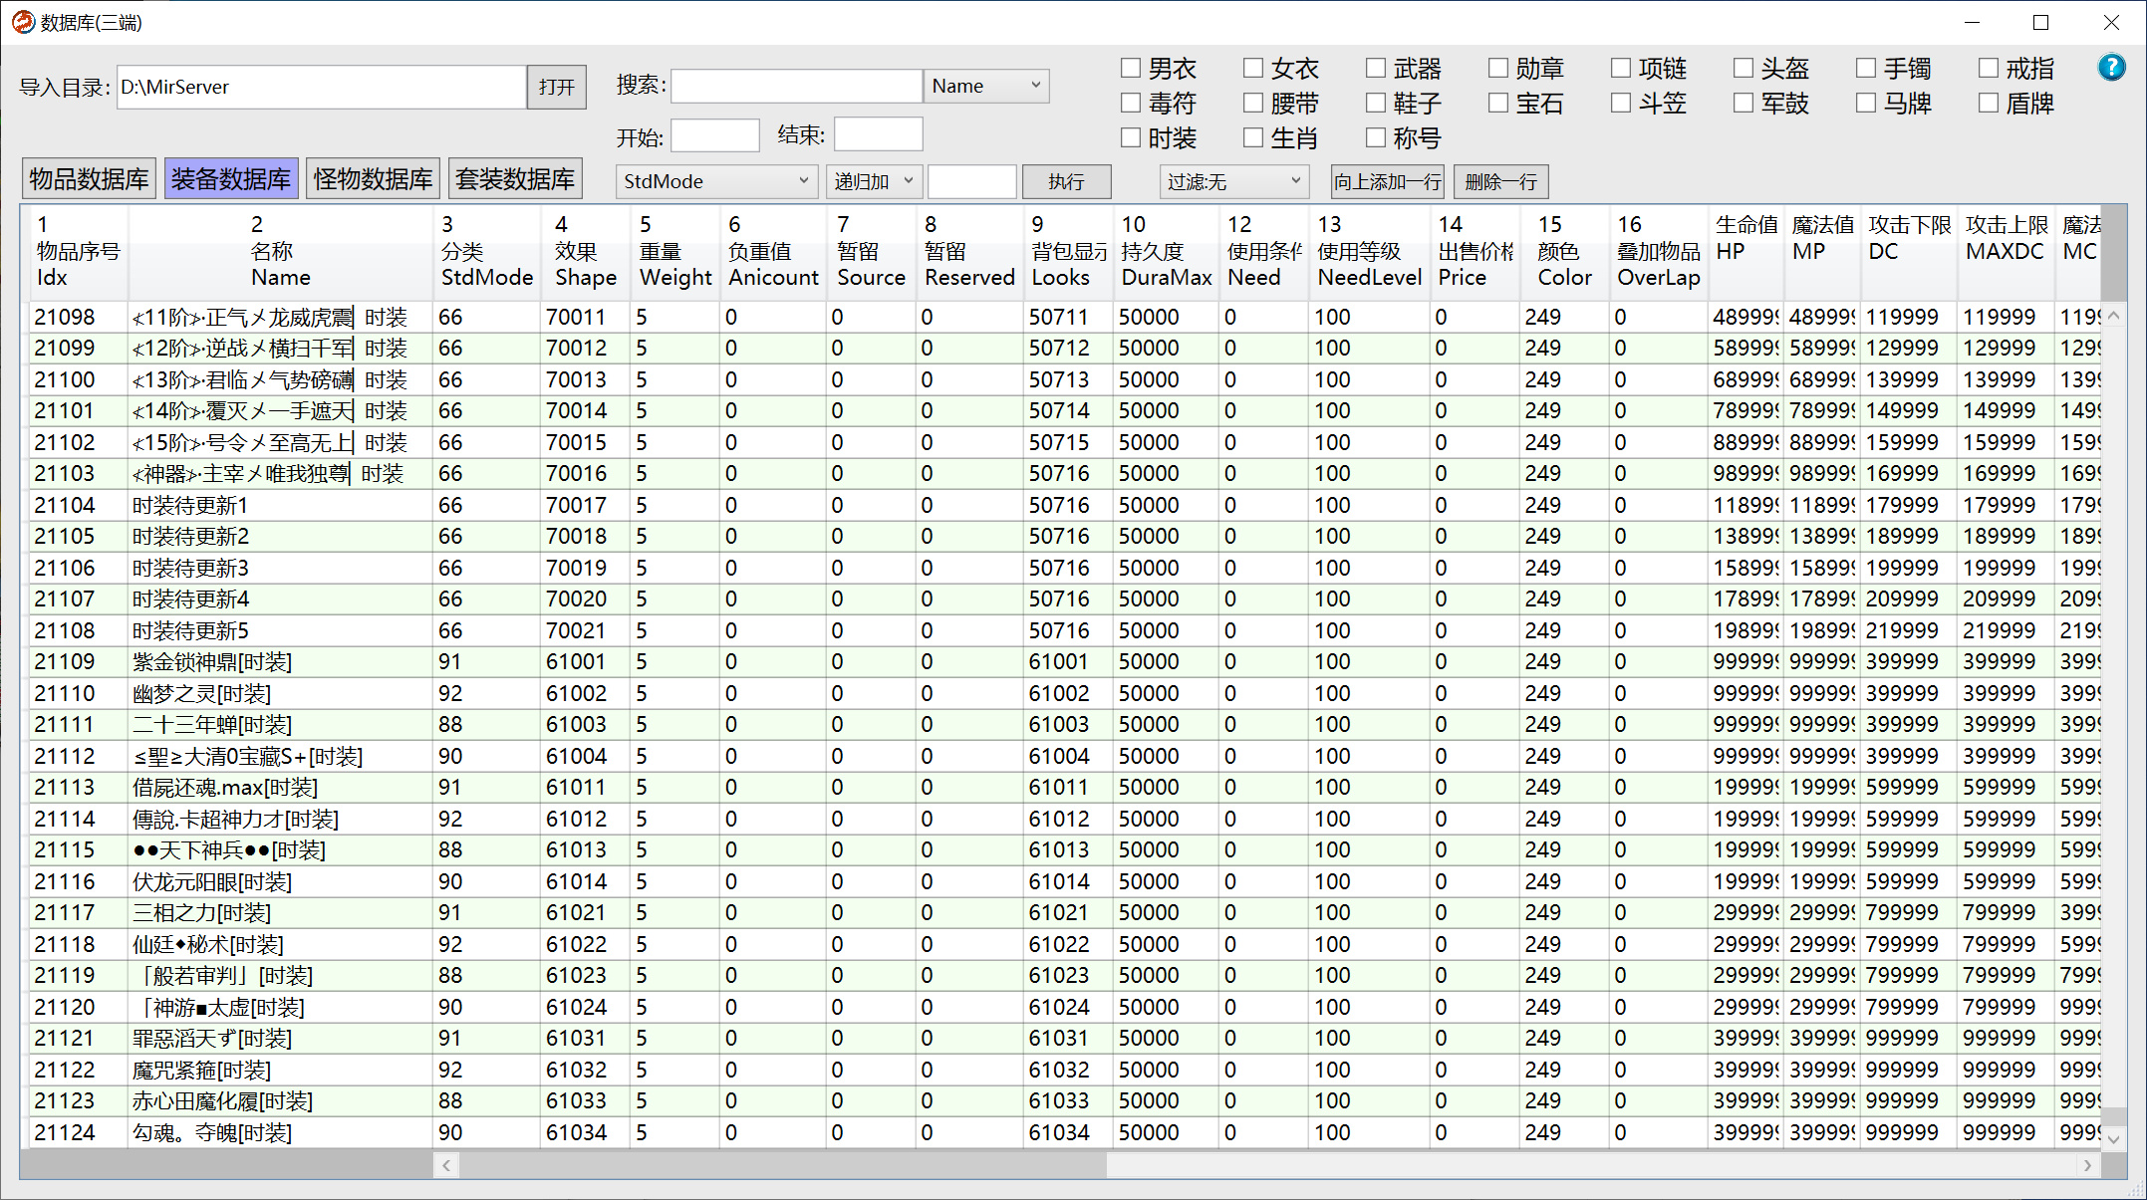Open the 怪物数据库 tab
2147x1200 pixels.
click(x=373, y=179)
